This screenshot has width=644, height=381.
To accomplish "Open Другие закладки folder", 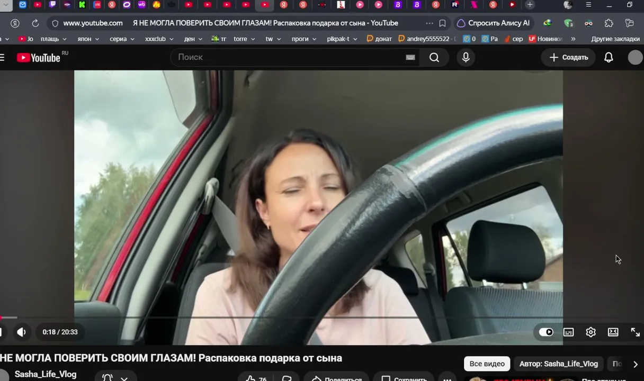I will 615,39.
